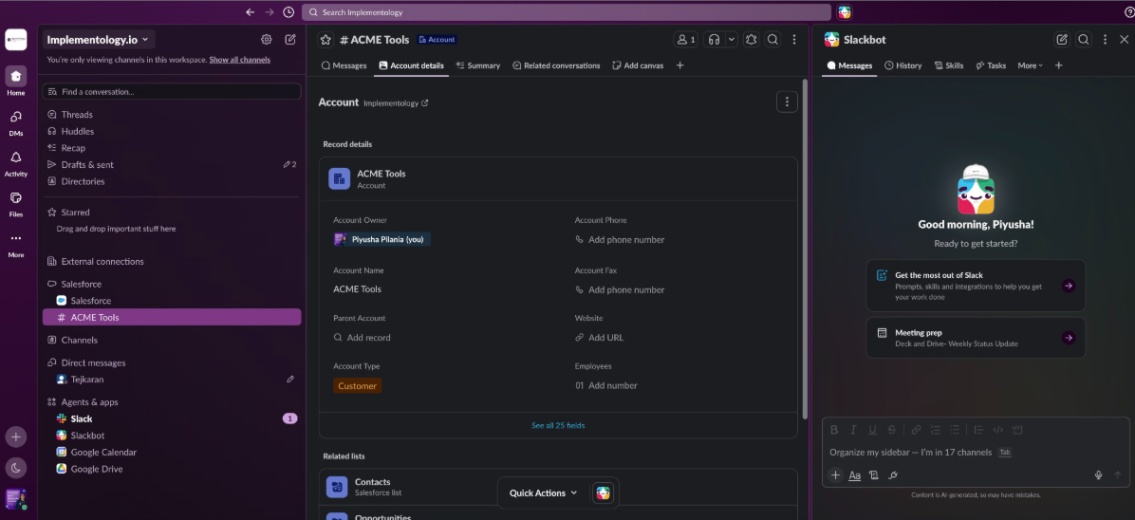Open Get the most out of Slack card
Screen dimensions: 1135x520
point(976,286)
